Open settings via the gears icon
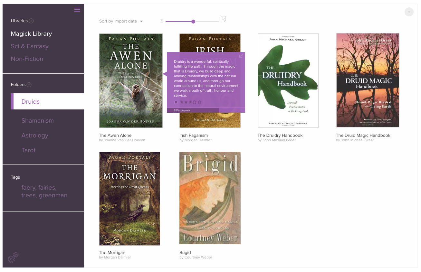 (x=13, y=257)
